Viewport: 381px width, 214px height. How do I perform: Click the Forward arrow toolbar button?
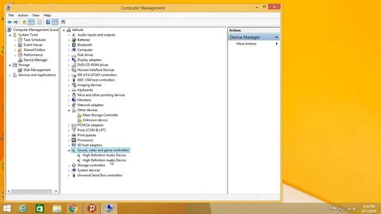16,23
